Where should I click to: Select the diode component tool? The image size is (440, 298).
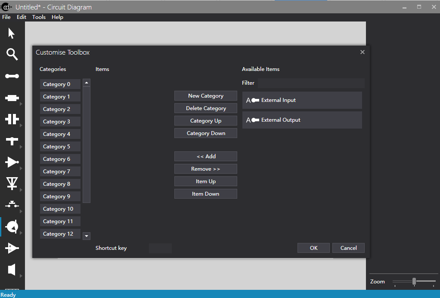[x=12, y=184]
